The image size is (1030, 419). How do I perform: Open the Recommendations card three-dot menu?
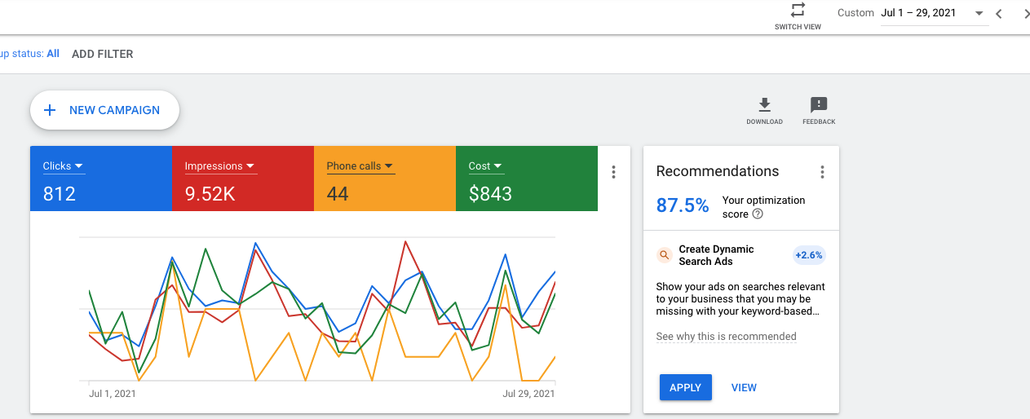point(822,172)
